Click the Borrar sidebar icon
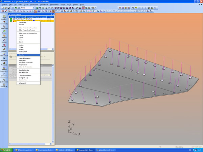Image resolution: width=203 pixels, height=152 pixels. [4, 45]
